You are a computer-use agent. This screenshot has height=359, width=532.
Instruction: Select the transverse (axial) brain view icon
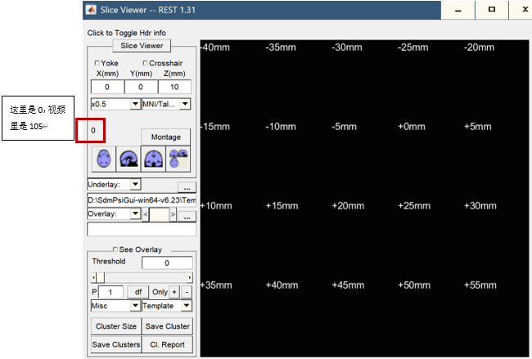(102, 158)
